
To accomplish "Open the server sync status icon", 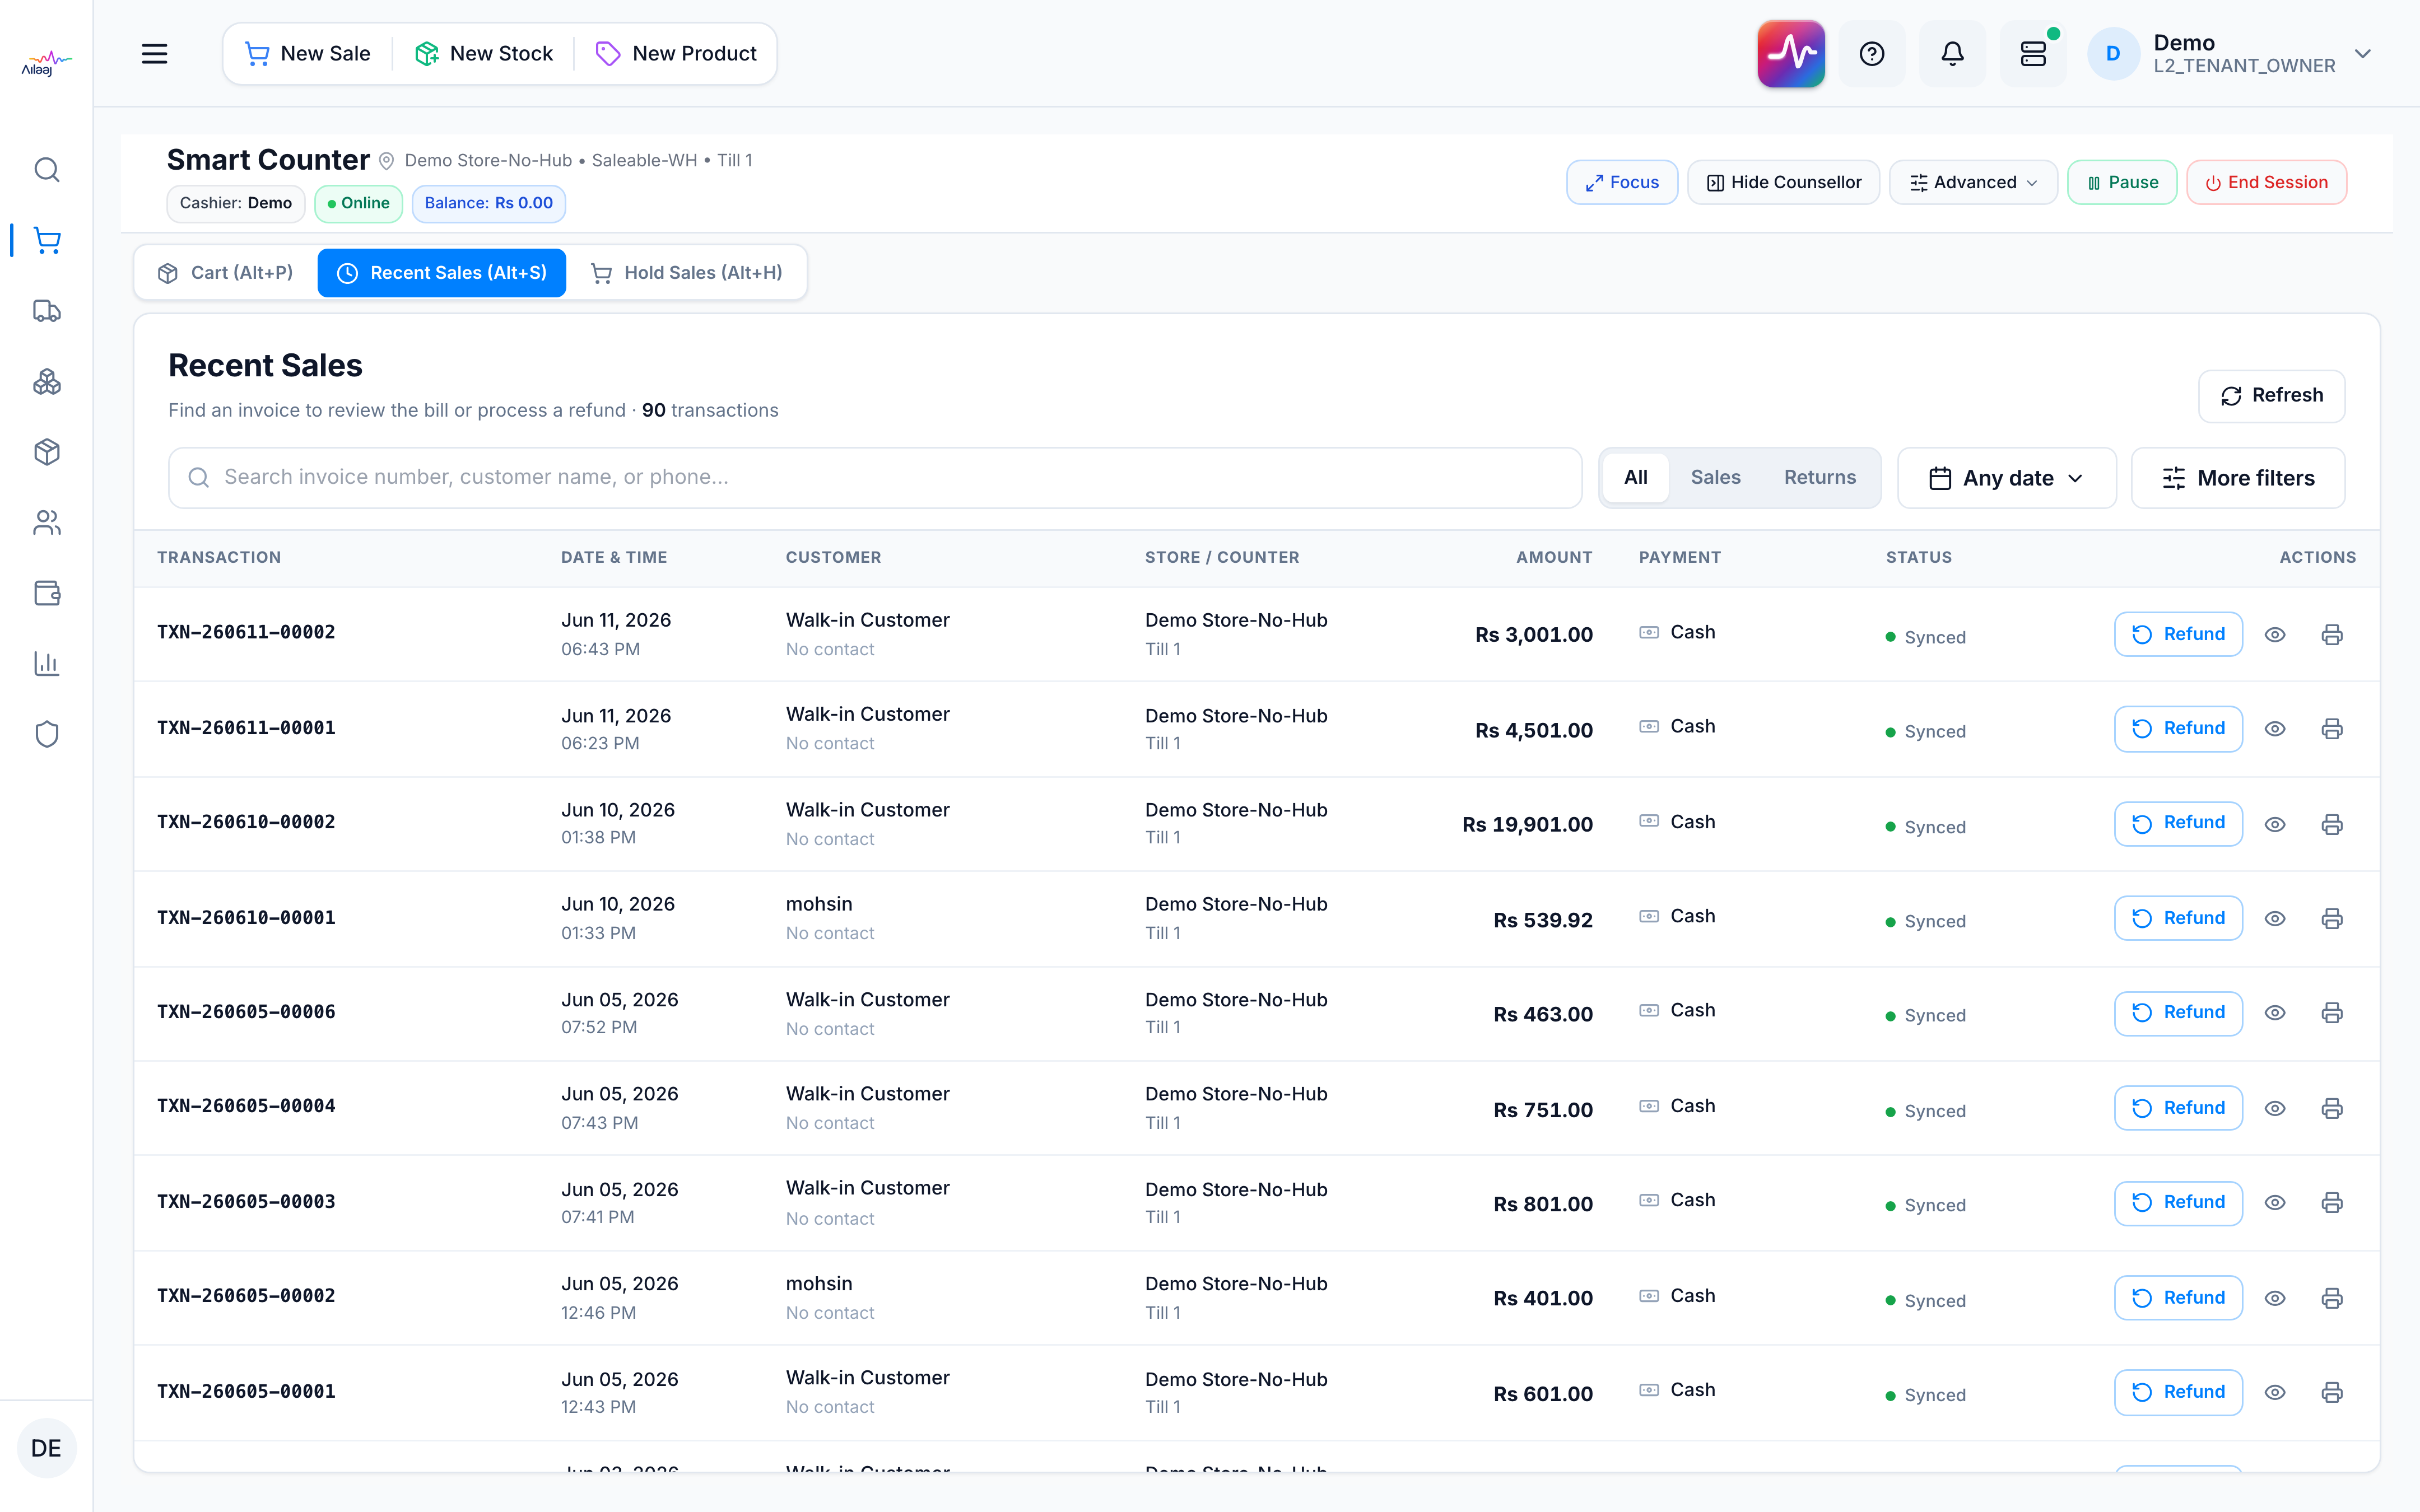I will click(x=2033, y=54).
